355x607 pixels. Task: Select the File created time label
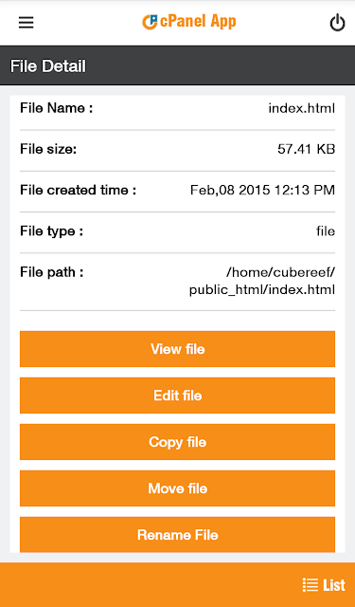pyautogui.click(x=78, y=190)
